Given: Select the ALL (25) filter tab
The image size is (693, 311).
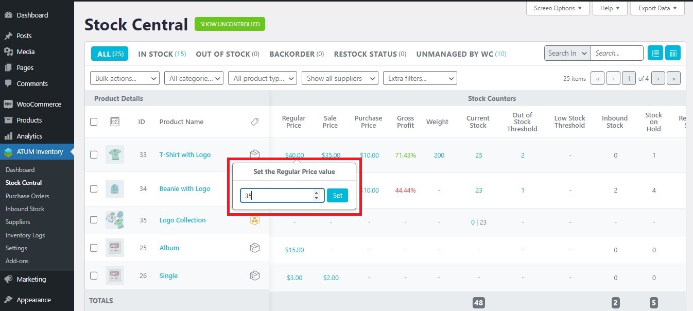Looking at the screenshot, I should [x=110, y=54].
